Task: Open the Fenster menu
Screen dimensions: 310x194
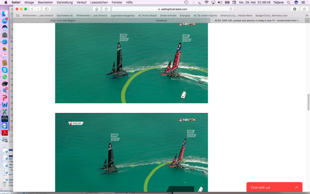Action: click(117, 2)
